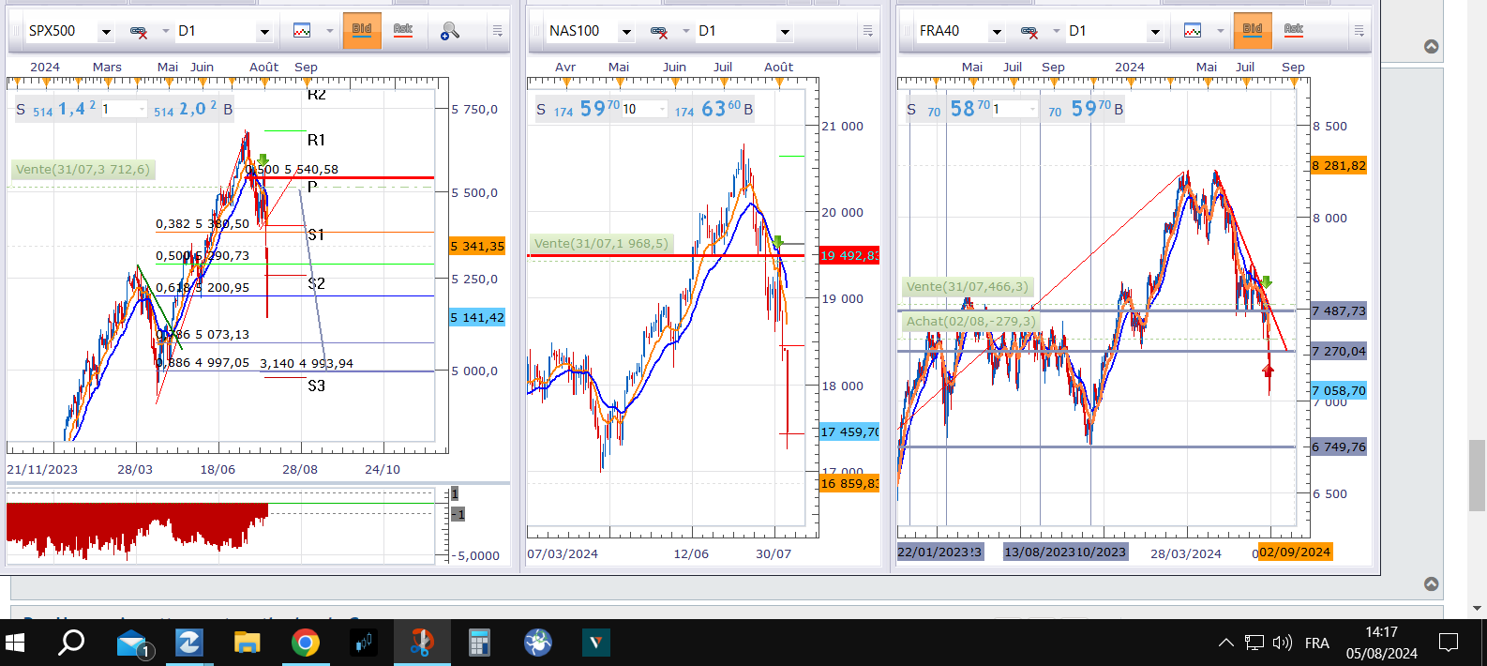Image resolution: width=1487 pixels, height=666 pixels.
Task: Open the candlestick trading app in taskbar
Action: (363, 643)
